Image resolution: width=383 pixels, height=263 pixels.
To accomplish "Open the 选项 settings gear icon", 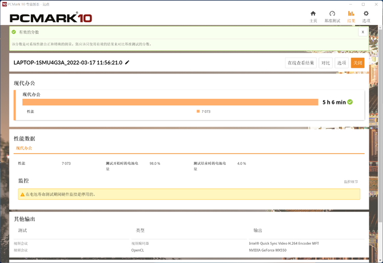I will click(x=366, y=16).
